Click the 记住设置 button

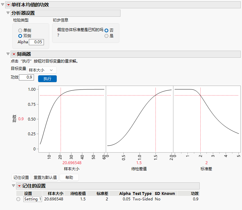coord(21,178)
